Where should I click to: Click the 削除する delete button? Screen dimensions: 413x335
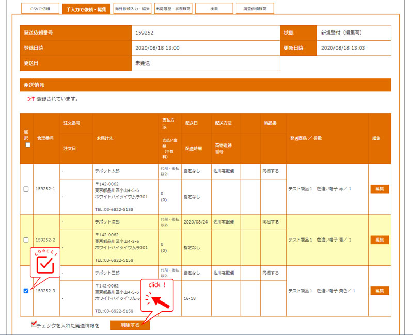tap(130, 325)
